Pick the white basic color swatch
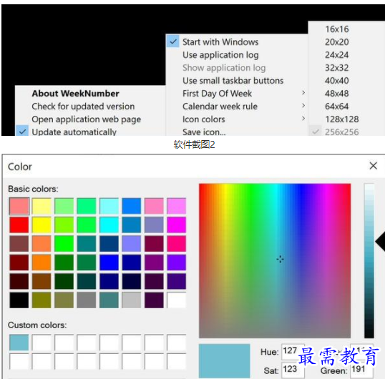 (176, 300)
